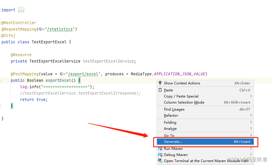The width and height of the screenshot is (272, 165).
Task: Click the return true statement
Action: click(x=34, y=100)
